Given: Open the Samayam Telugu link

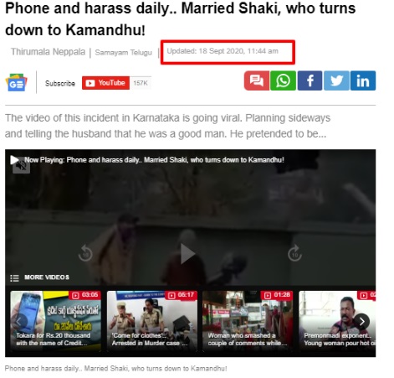Looking at the screenshot, I should tap(124, 52).
